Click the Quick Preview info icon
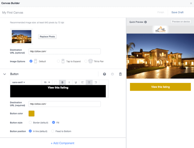The width and height of the screenshot is (194, 148). [x=145, y=22]
